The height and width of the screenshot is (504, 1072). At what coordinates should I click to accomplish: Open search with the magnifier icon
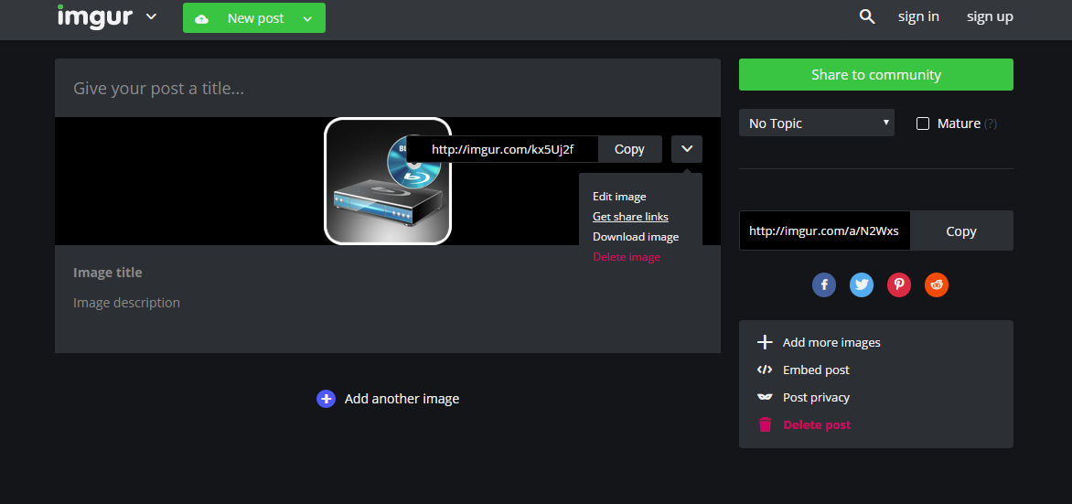click(867, 17)
